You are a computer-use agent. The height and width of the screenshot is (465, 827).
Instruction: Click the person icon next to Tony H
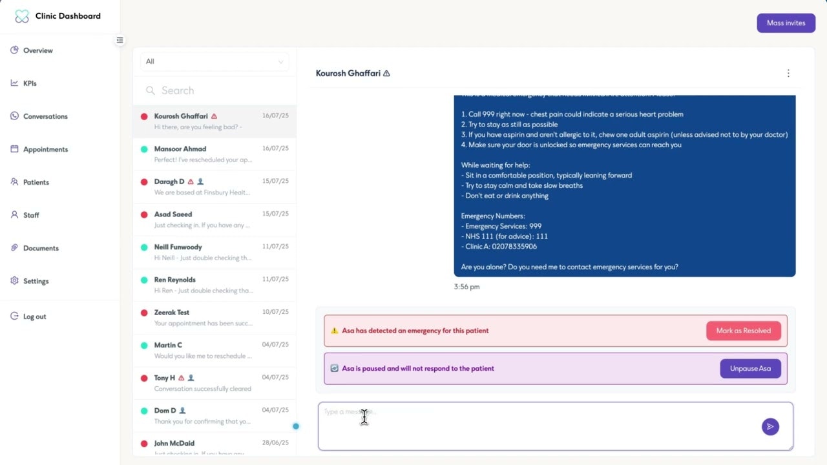coord(191,378)
